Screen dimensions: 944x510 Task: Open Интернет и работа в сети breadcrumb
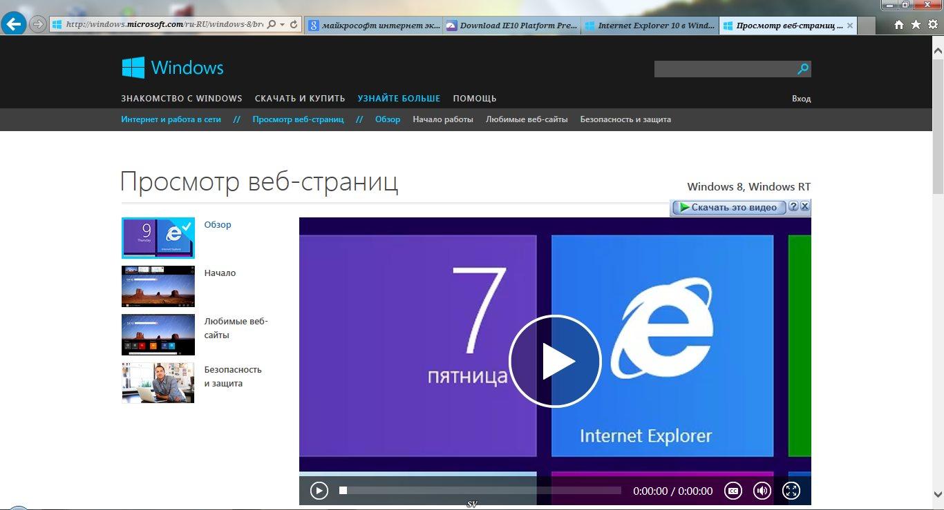tap(171, 119)
